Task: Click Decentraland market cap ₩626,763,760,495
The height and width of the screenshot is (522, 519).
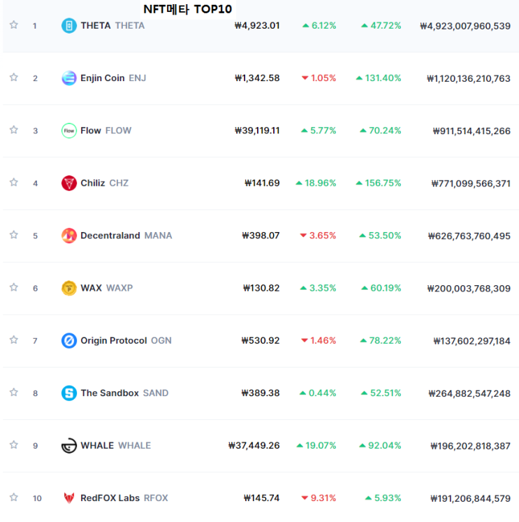Action: click(469, 236)
